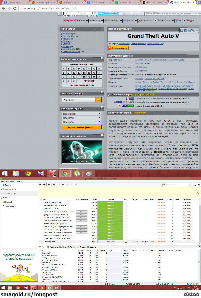Collapse the Мини фильтр GEO panel
The width and height of the screenshot is (201, 298).
(102, 107)
